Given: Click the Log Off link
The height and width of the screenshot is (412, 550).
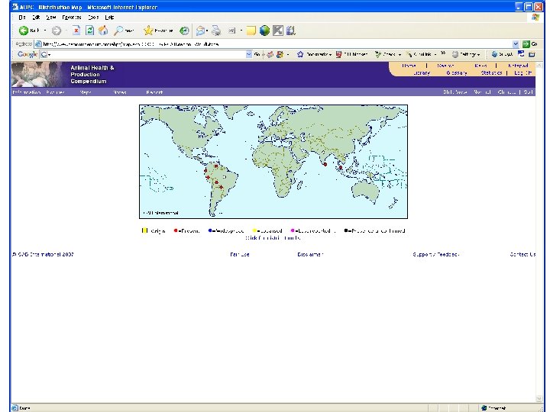Looking at the screenshot, I should pos(523,73).
